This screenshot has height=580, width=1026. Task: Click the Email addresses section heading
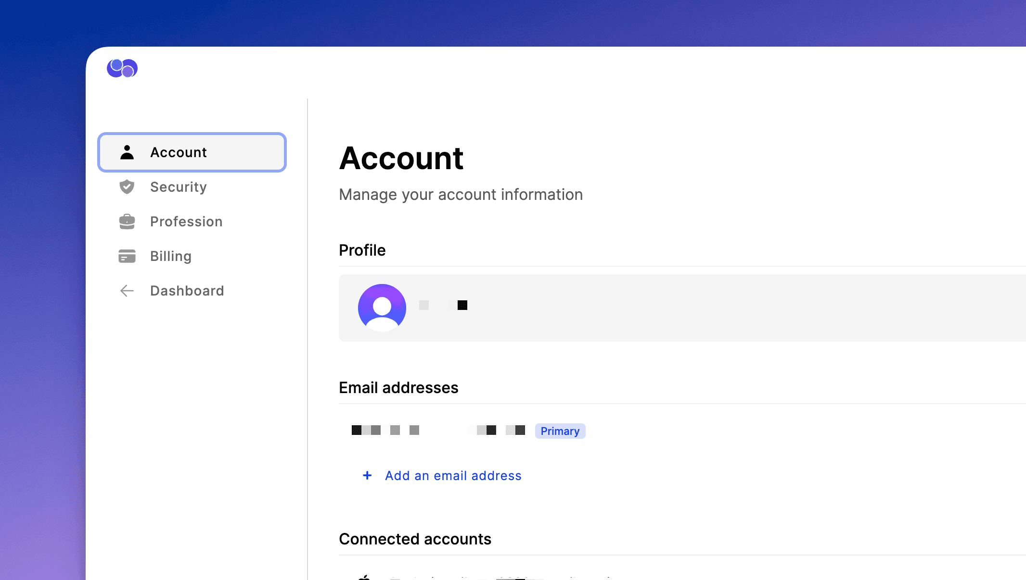tap(398, 388)
